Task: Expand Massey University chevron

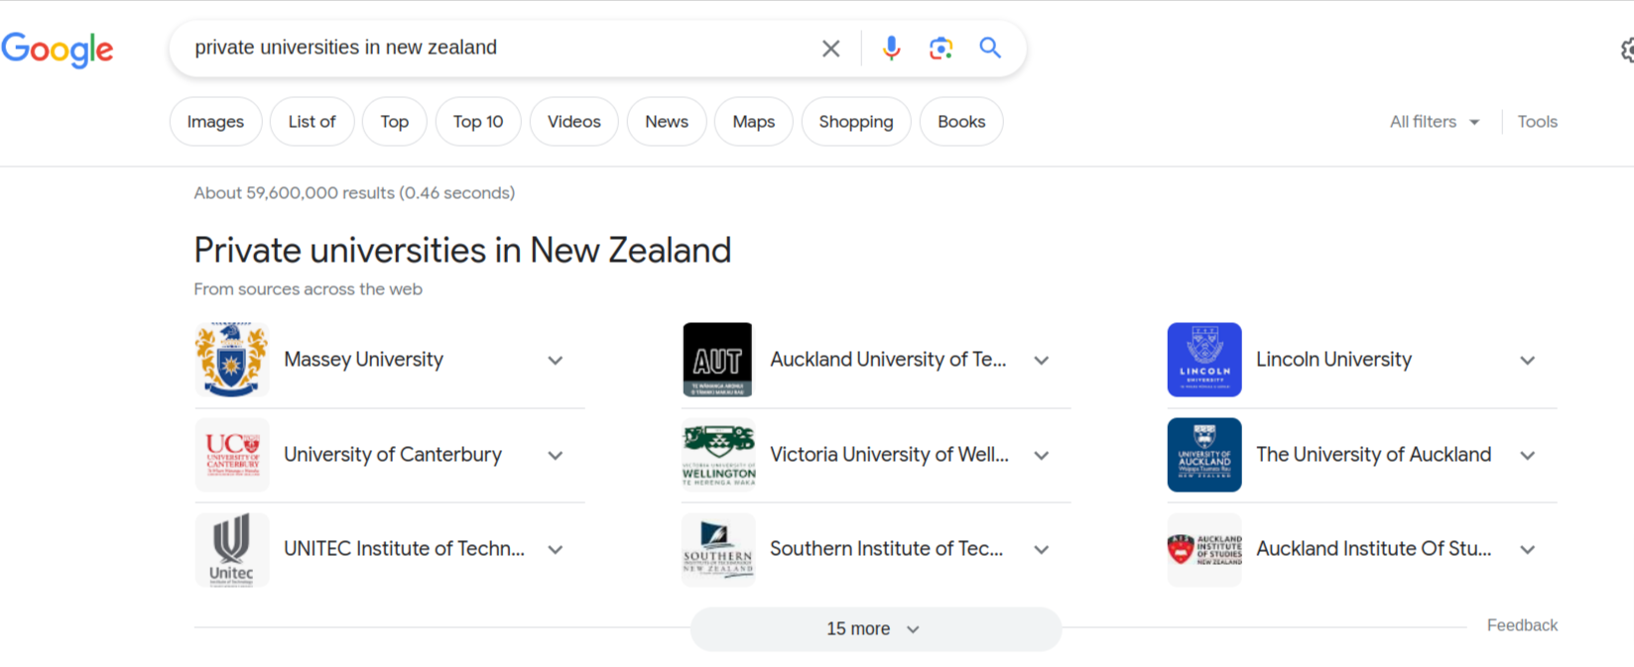Action: point(556,361)
